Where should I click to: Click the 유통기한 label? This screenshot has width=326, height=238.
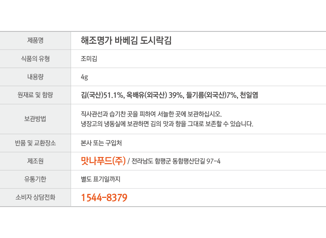(x=35, y=179)
